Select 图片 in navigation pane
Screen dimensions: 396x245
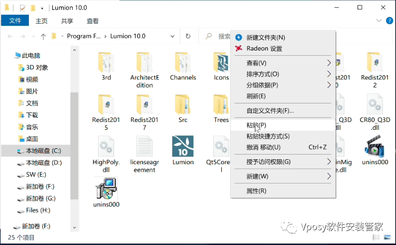tap(28, 91)
